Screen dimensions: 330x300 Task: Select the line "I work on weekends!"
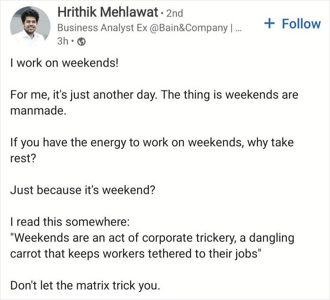pos(64,63)
